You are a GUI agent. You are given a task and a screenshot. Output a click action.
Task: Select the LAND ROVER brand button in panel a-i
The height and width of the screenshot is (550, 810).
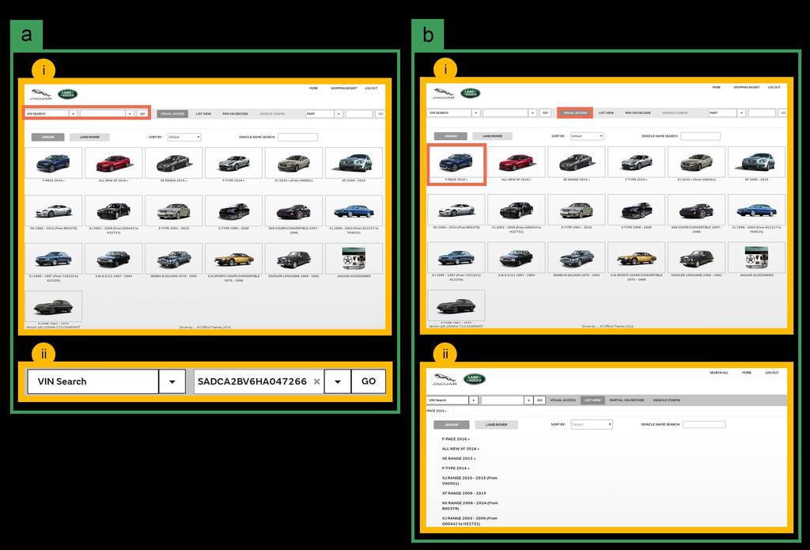click(89, 137)
